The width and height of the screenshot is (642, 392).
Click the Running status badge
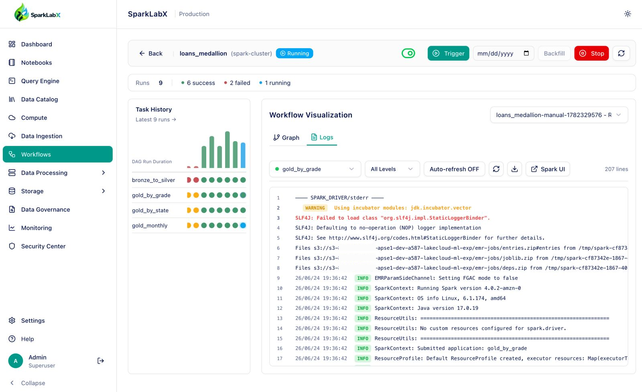[x=295, y=53]
